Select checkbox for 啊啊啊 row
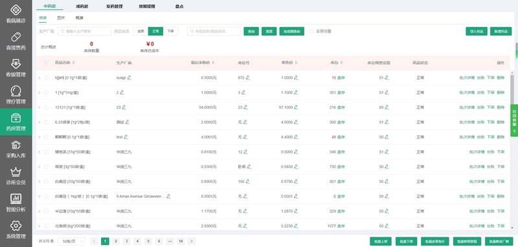The height and width of the screenshot is (247, 518). point(46,137)
